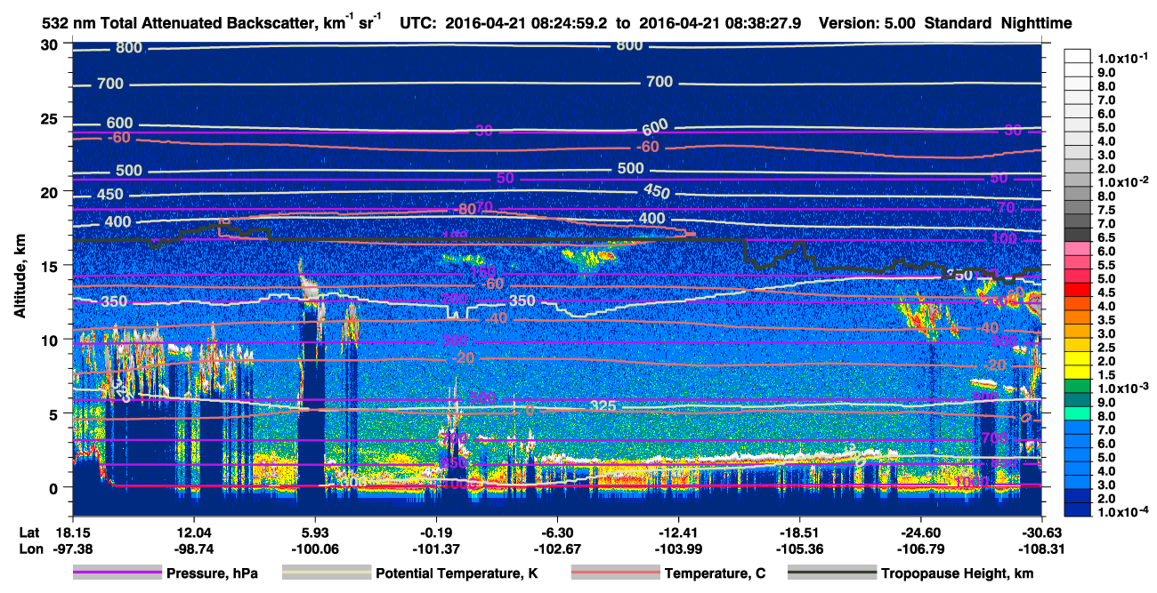Click the "Temperature, C" legend label

tap(716, 573)
